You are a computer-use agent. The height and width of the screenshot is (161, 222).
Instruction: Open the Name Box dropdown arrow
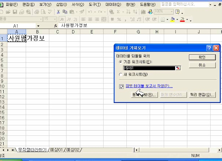(x=38, y=26)
